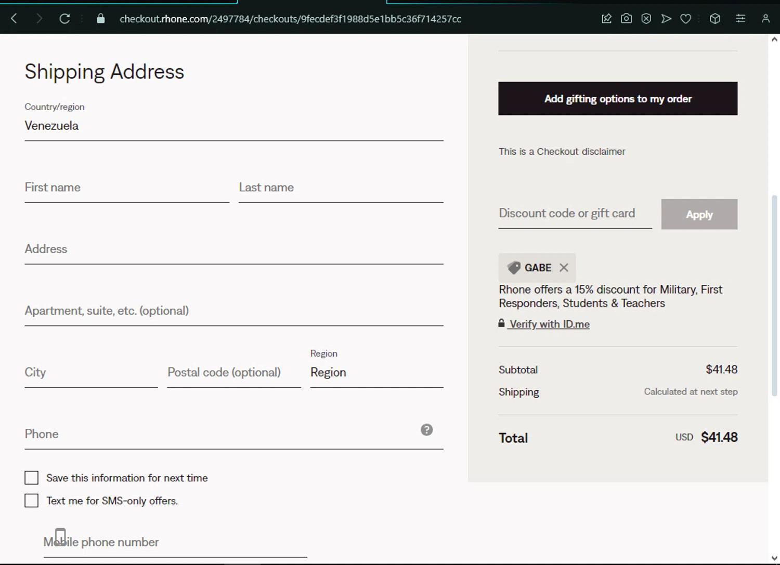Screen dimensions: 780x565
Task: Open the pinboards icon in toolbar
Action: pyautogui.click(x=606, y=19)
